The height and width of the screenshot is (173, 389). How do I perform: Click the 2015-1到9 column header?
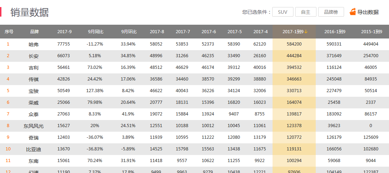click(371, 32)
